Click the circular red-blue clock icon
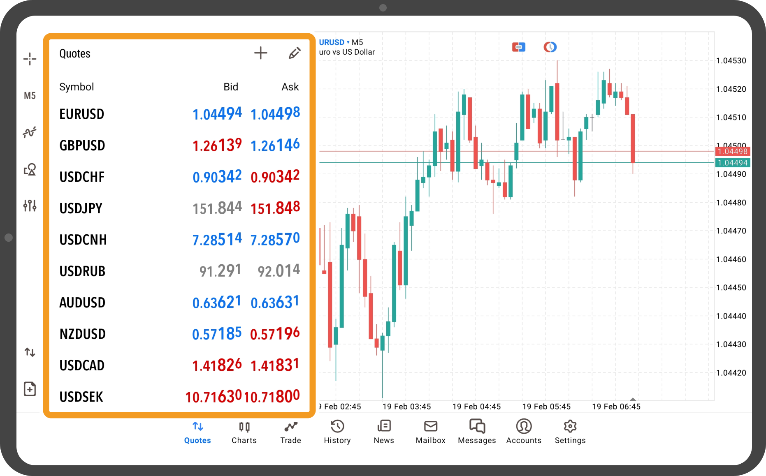 point(550,47)
